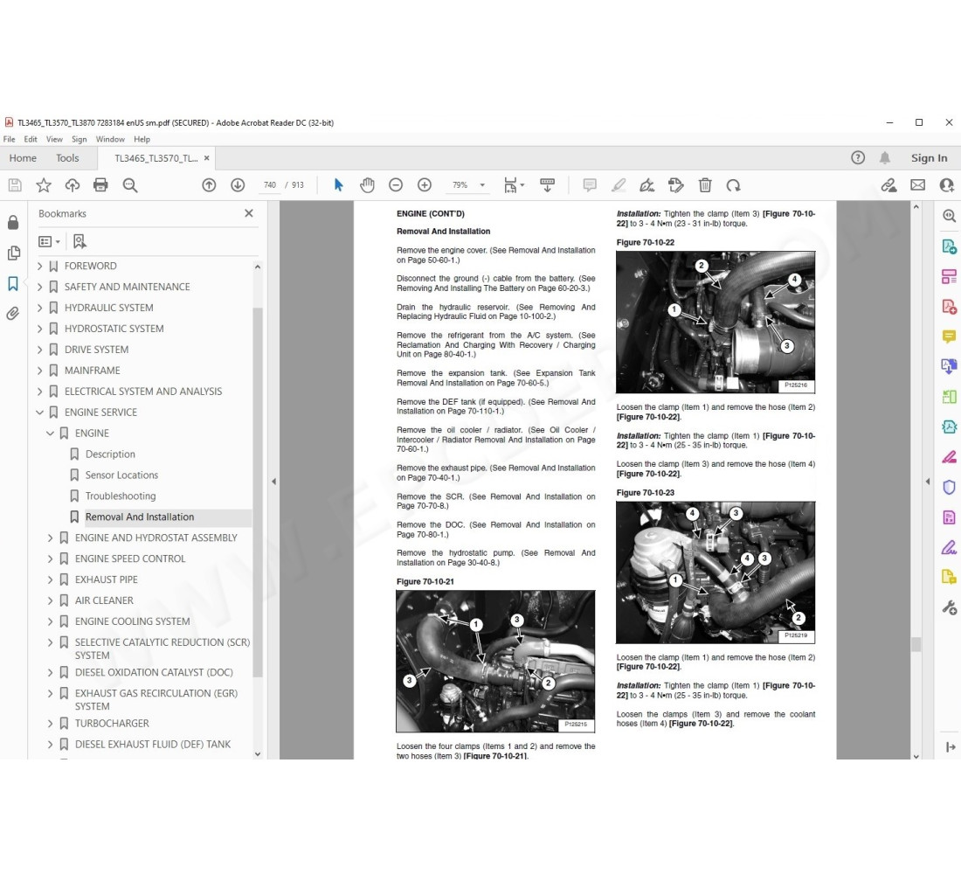
Task: Expand the HYDRAULIC SYSTEM bookmark
Action: pyautogui.click(x=40, y=308)
